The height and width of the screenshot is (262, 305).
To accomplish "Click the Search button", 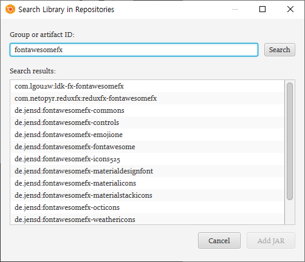I will click(x=279, y=50).
